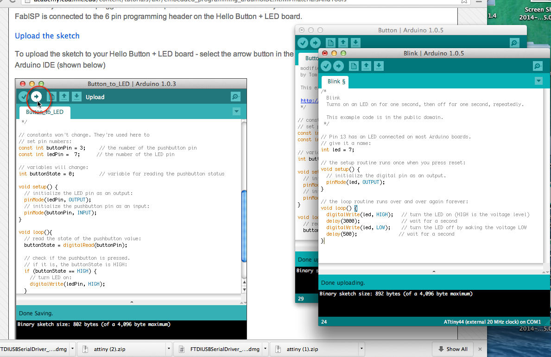The height and width of the screenshot is (357, 551).
Task: Select the tab in Button window
Action: pyautogui.click(x=309, y=58)
